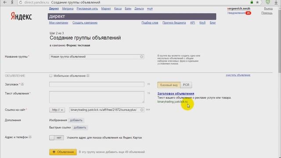The image size is (281, 158).
Task: Click the Яндекс logo
Action: point(21,16)
